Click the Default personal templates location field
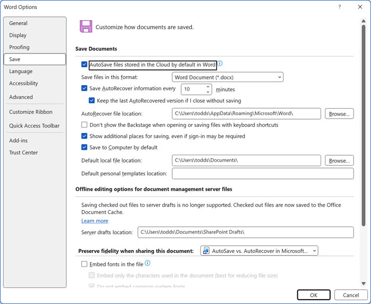This screenshot has width=371, height=304. (x=263, y=174)
